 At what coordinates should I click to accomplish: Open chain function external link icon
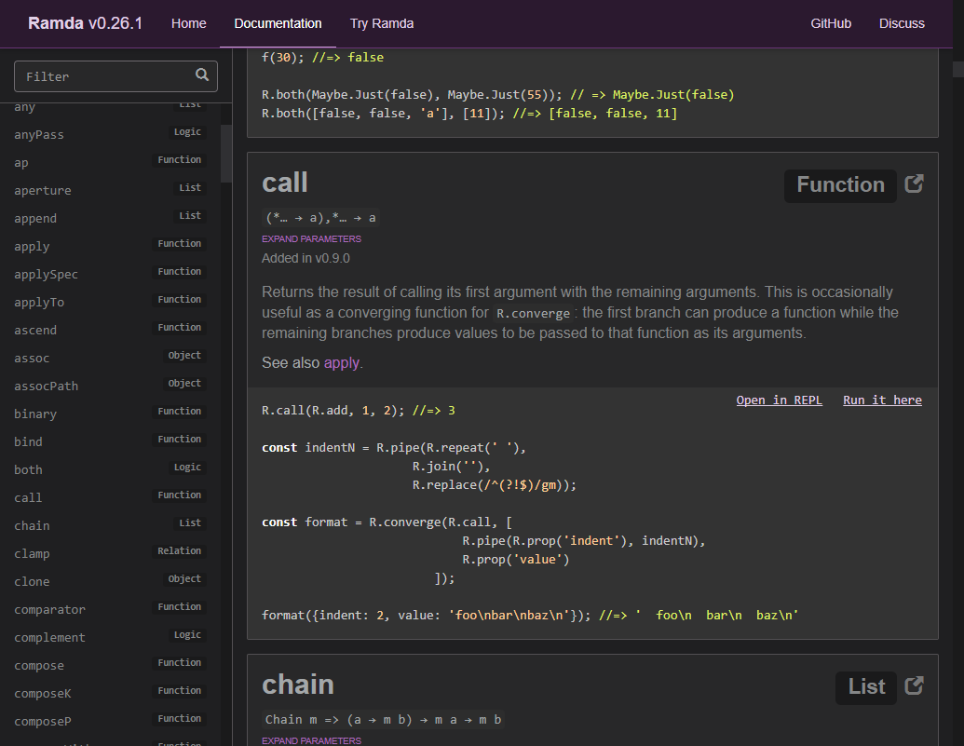[914, 685]
